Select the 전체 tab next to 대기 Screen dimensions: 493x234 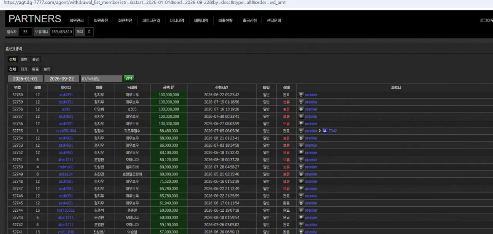(13, 69)
